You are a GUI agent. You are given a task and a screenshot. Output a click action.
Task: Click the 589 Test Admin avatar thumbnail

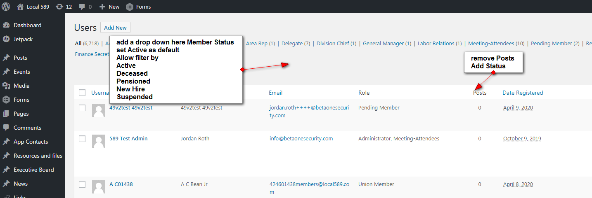[98, 141]
